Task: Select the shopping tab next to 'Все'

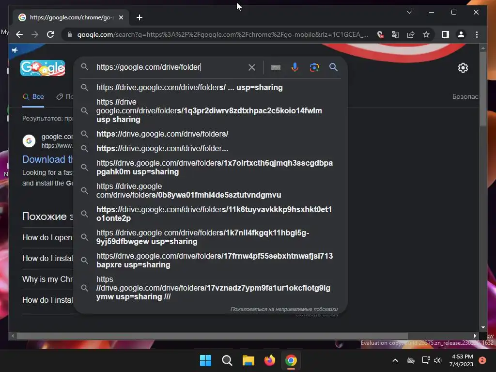Action: tap(64, 97)
